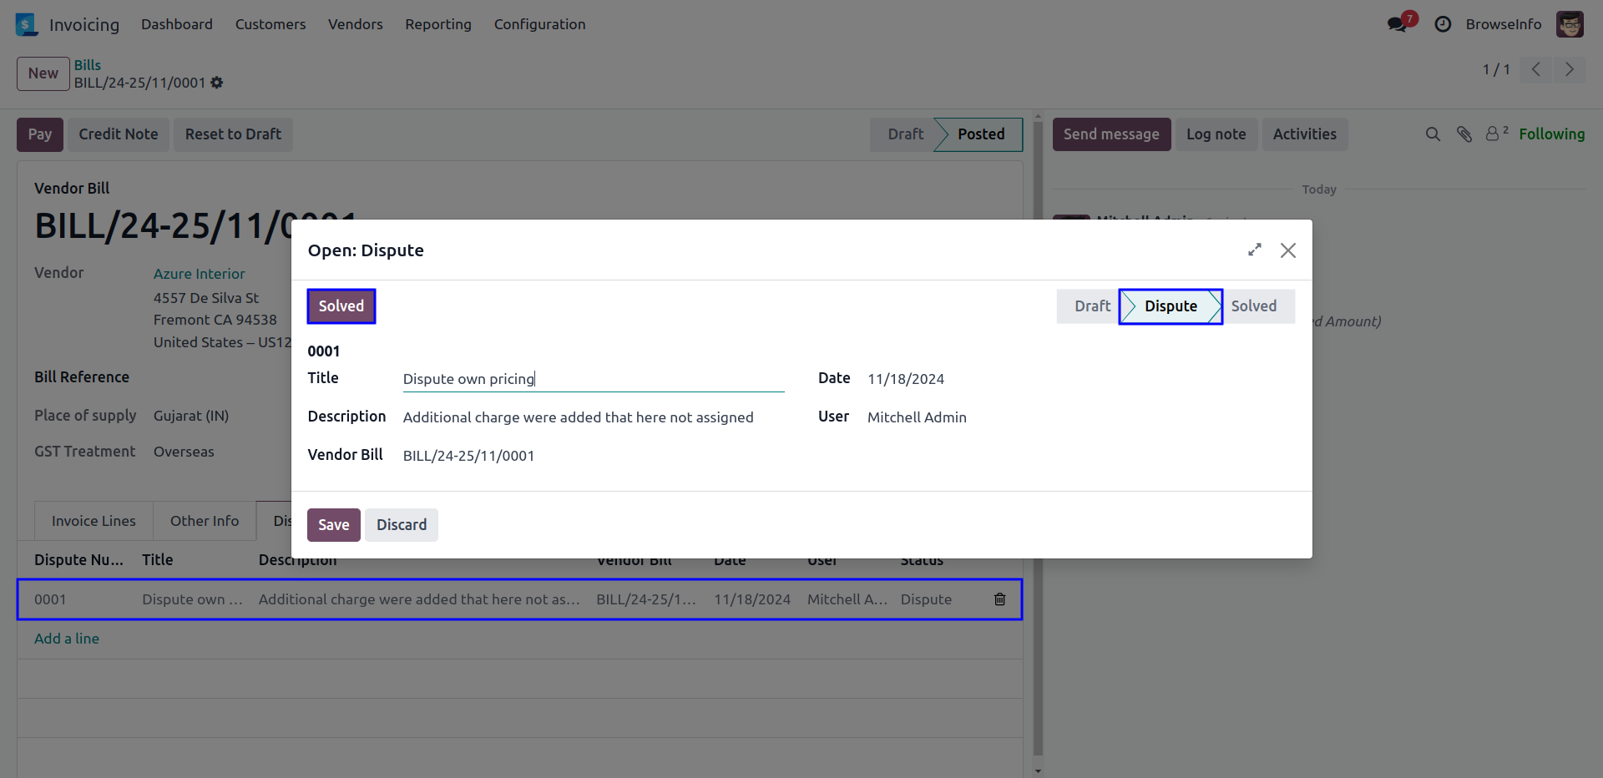Click the gear icon beside bill number
Viewport: 1603px width, 778px height.
(217, 83)
